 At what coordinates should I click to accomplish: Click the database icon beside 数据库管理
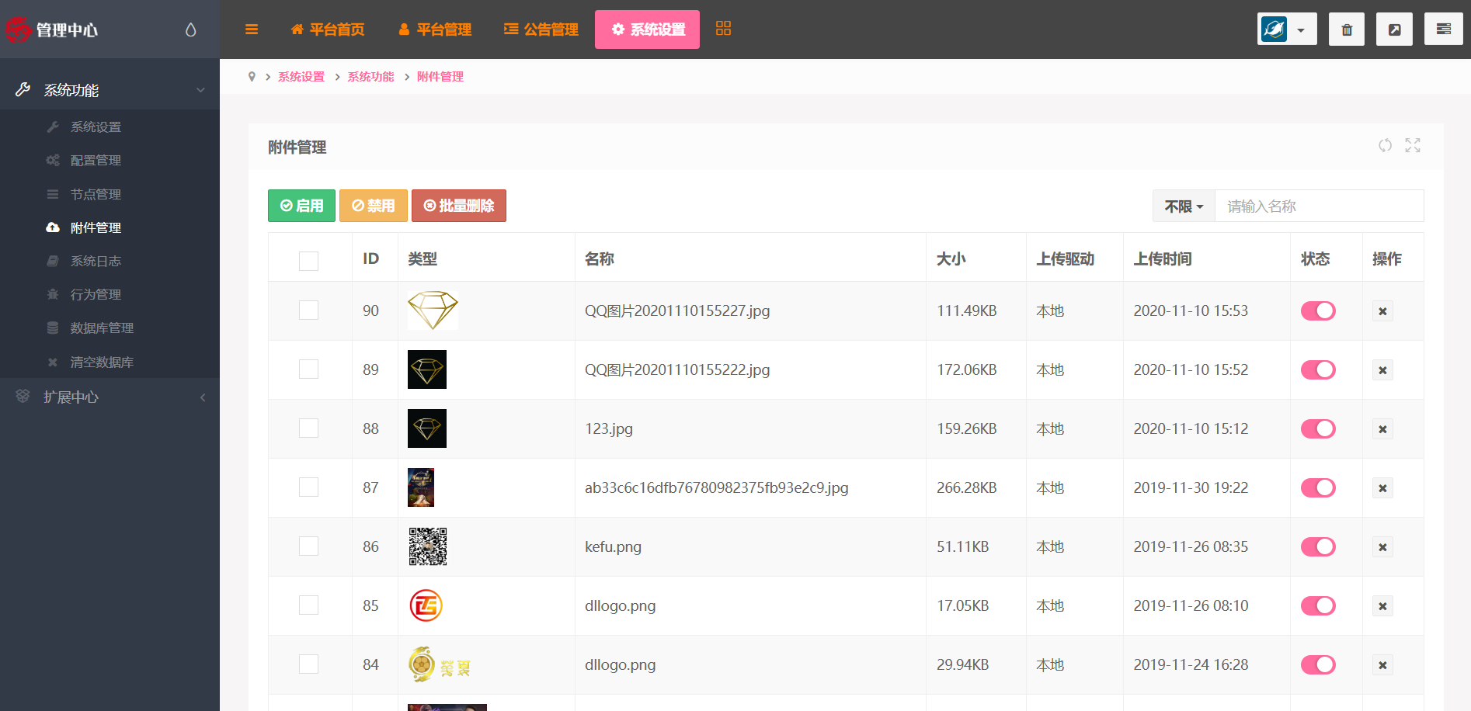click(53, 328)
